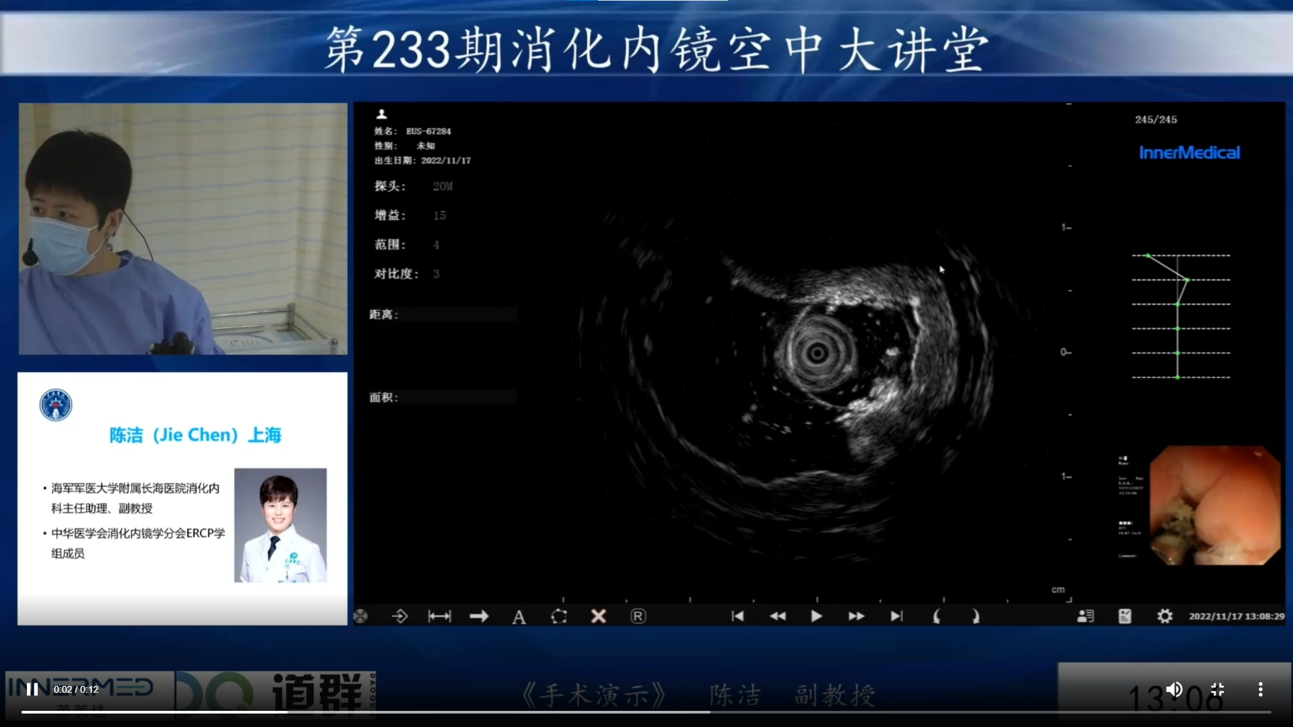Click the patient silhouette icon above name
Viewport: 1293px width, 727px height.
click(x=381, y=114)
